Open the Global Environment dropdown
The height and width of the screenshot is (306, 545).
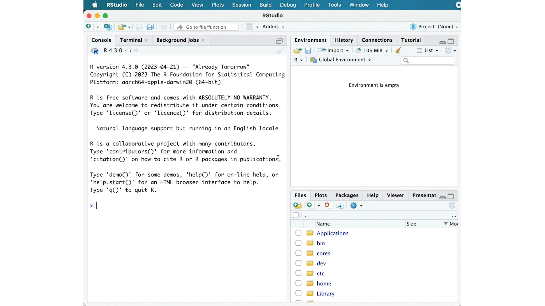click(340, 60)
